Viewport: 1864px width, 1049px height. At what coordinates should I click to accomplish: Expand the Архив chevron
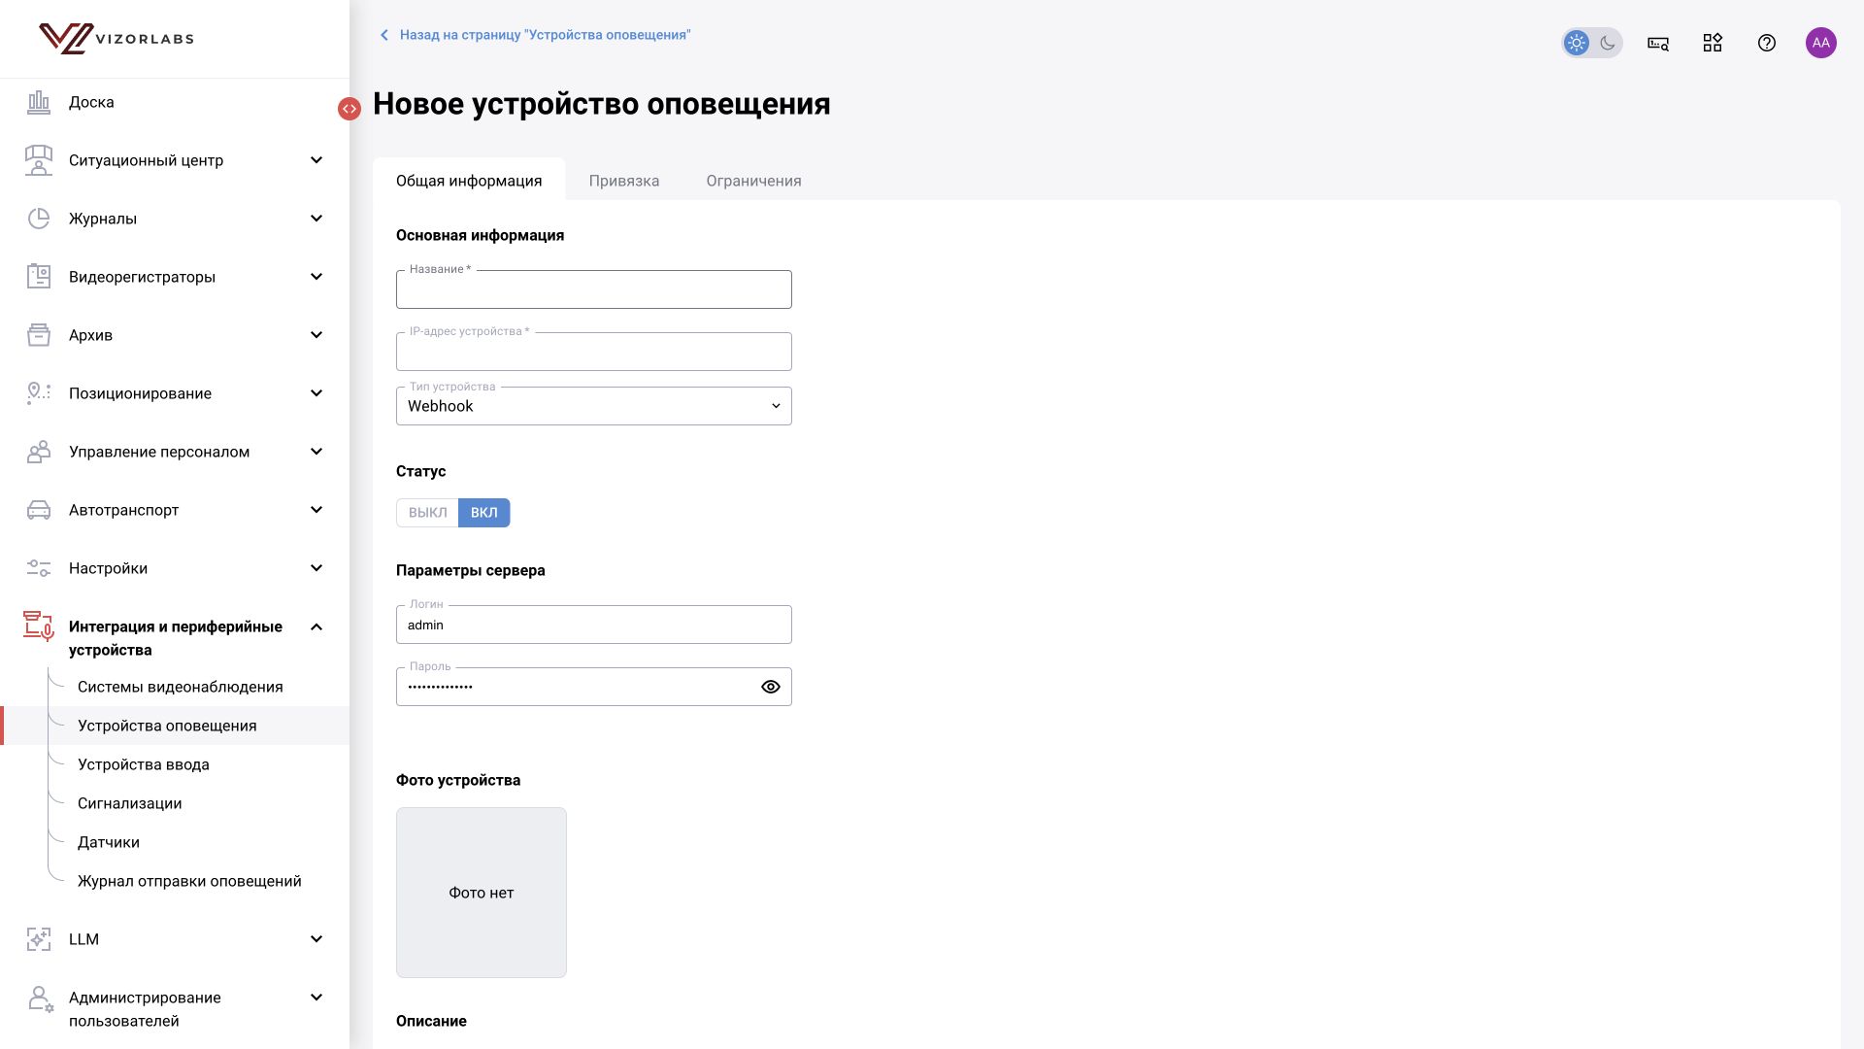316,335
